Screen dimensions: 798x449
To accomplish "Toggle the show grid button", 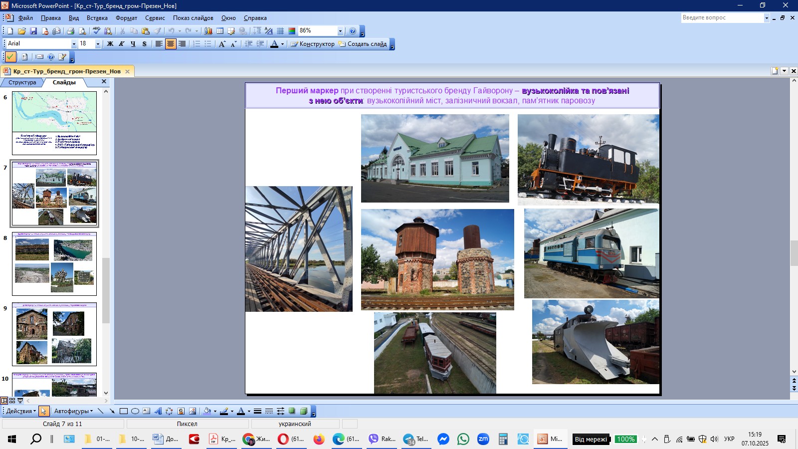I will click(x=280, y=31).
